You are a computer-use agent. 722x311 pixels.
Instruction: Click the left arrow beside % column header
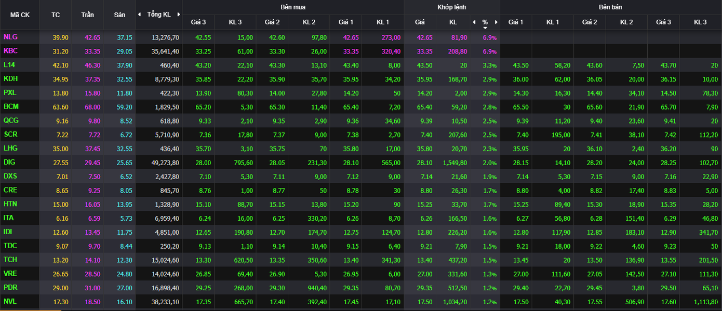(x=474, y=22)
